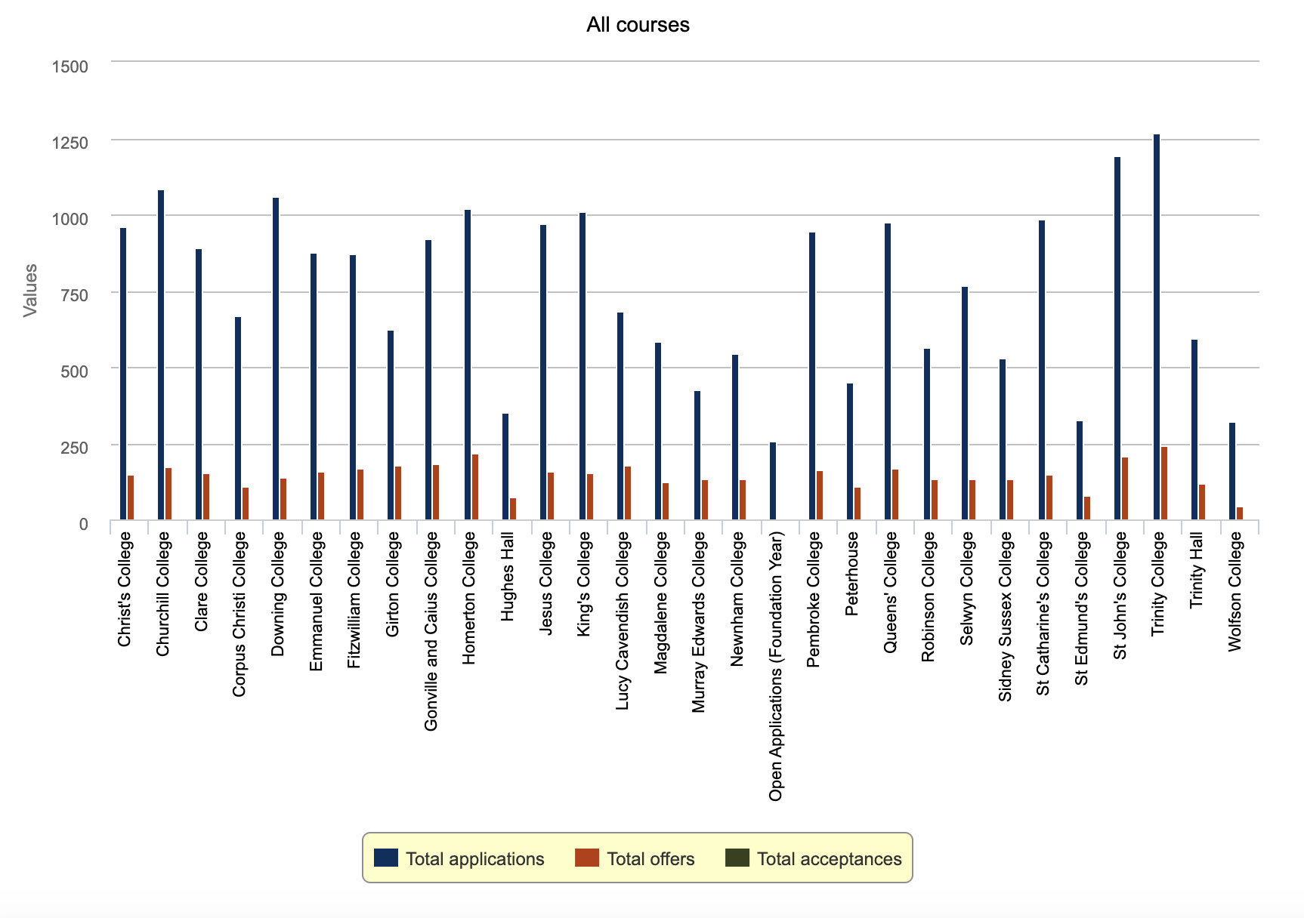Click St John's College applications bar
The image size is (1304, 918).
[1117, 338]
